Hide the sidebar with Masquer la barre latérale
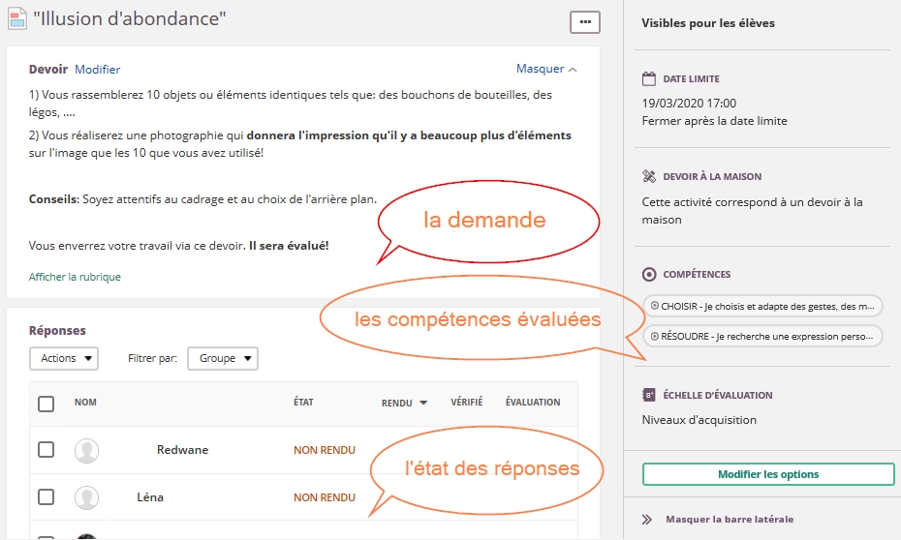 [x=729, y=520]
